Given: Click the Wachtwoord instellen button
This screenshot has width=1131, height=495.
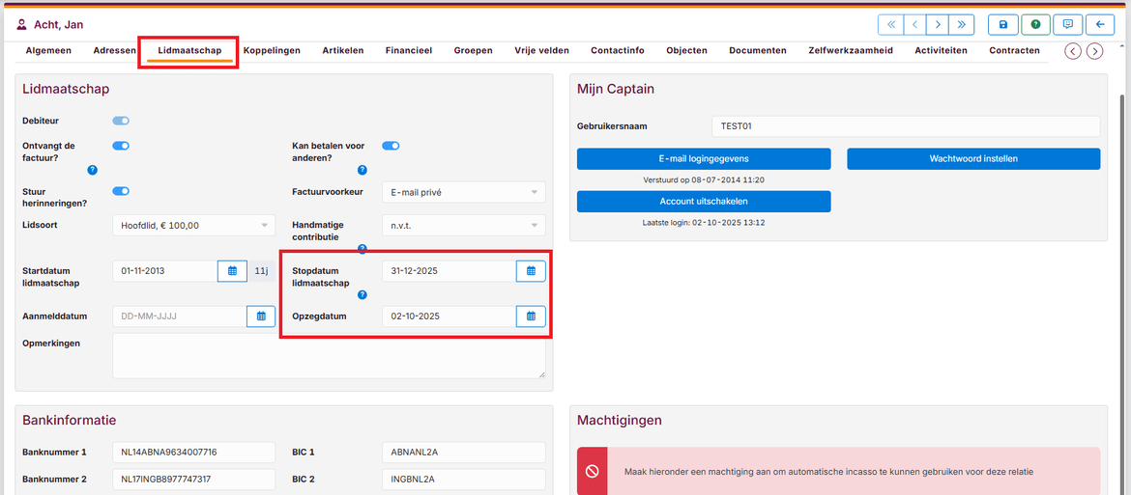Looking at the screenshot, I should [x=972, y=158].
